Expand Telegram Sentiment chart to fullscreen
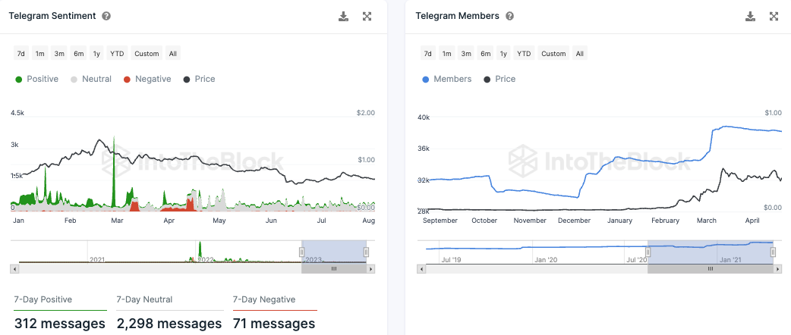Image resolution: width=791 pixels, height=335 pixels. tap(367, 16)
